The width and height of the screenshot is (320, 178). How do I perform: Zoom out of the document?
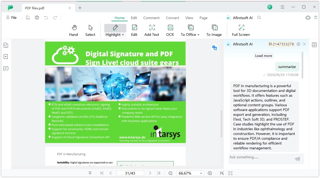171,173
